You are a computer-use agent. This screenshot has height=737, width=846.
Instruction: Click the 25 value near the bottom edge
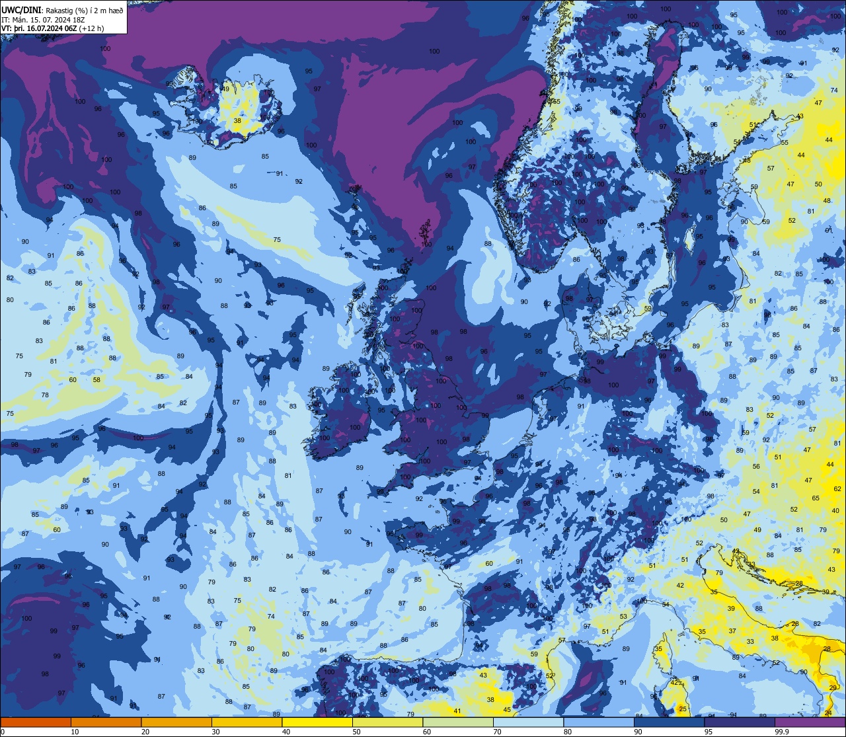683,709
